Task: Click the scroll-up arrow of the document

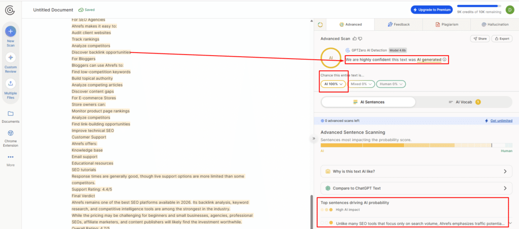Action: (311, 21)
